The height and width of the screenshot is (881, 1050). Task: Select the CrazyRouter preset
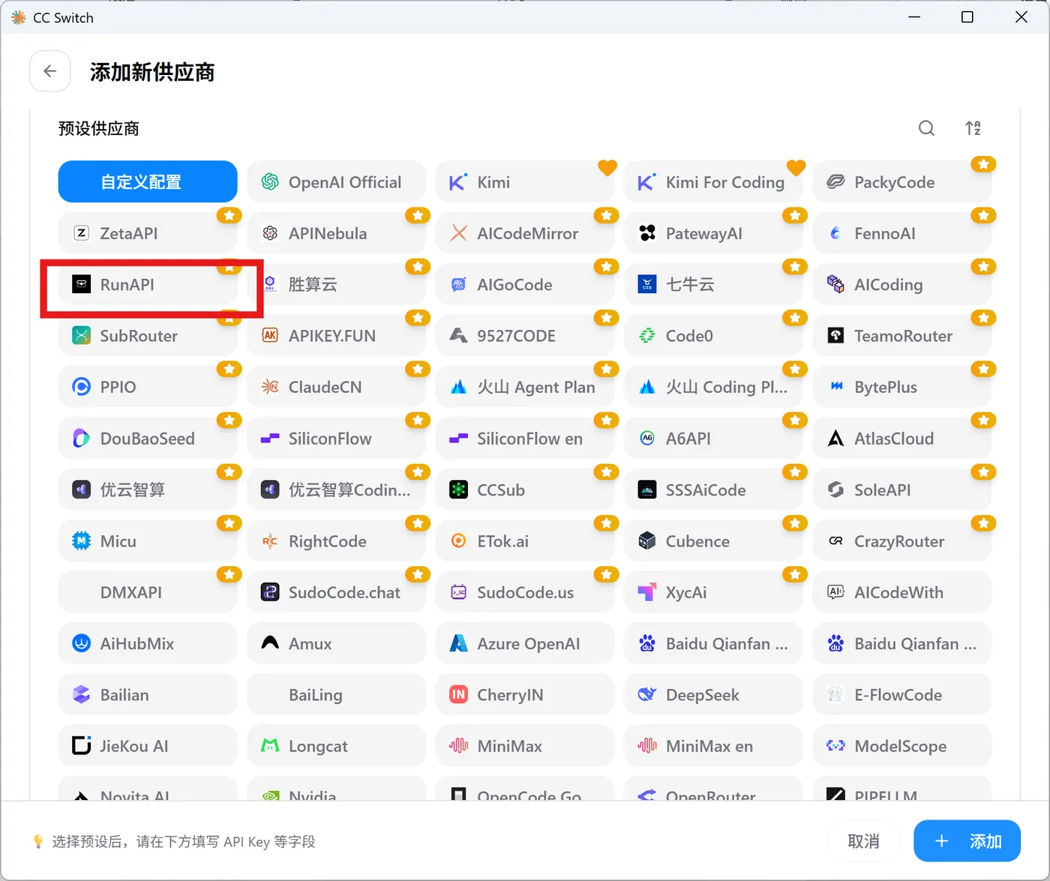(x=901, y=541)
